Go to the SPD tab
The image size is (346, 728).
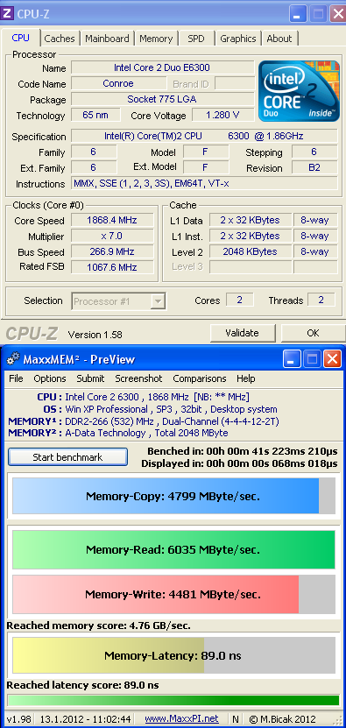tap(196, 39)
